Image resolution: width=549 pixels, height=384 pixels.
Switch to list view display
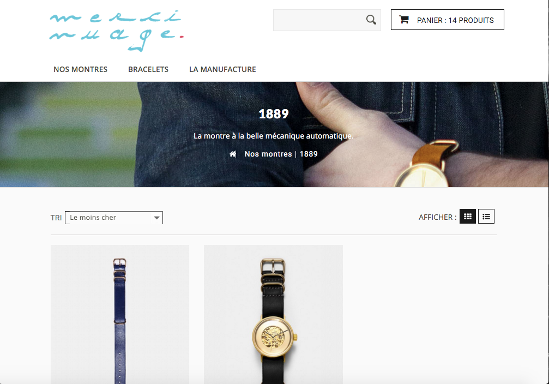coord(486,217)
